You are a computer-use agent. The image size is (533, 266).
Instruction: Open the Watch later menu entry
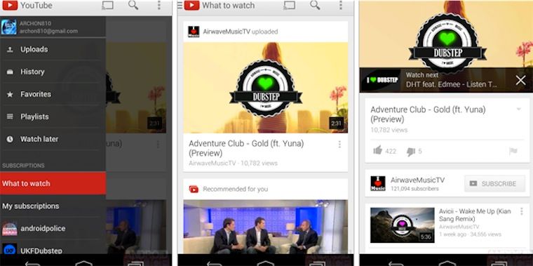(53, 139)
